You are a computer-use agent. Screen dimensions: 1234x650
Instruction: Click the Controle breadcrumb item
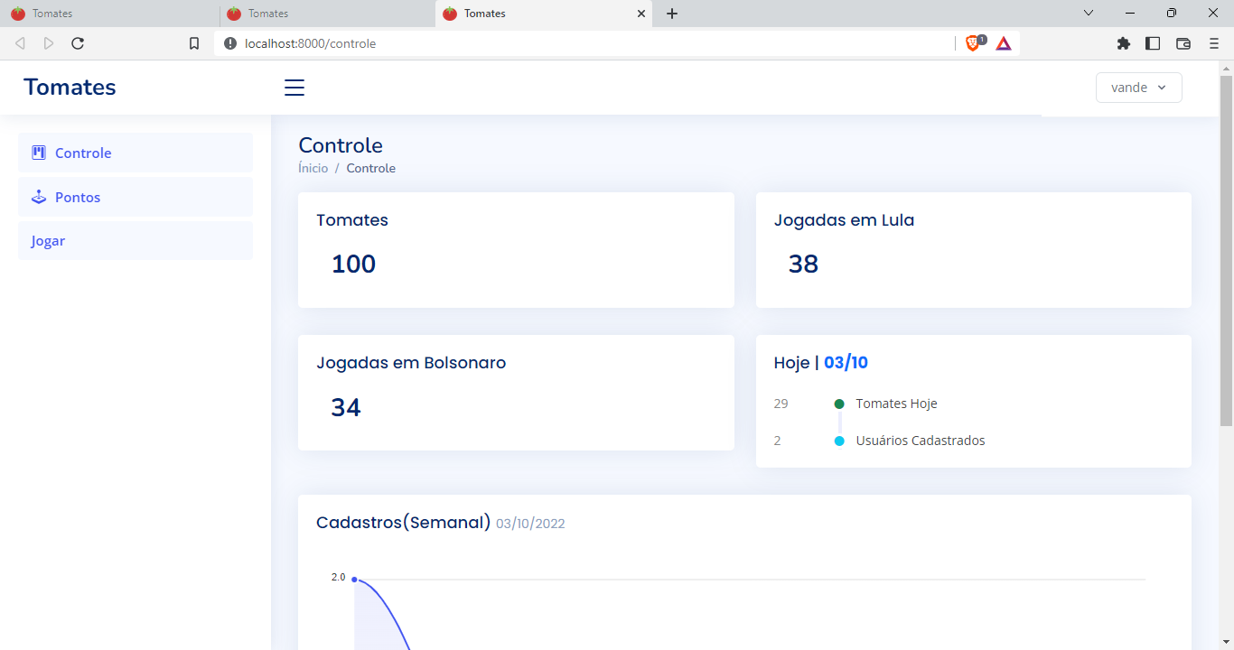point(370,168)
